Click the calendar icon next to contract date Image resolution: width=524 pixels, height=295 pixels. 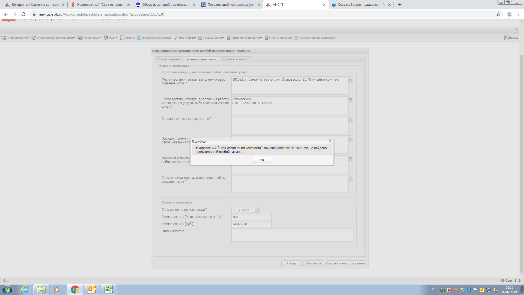257,210
